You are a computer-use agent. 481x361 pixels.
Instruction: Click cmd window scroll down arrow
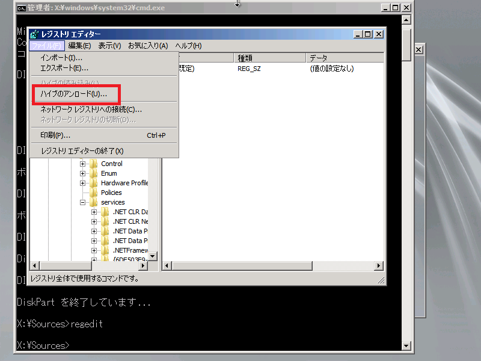(406, 345)
